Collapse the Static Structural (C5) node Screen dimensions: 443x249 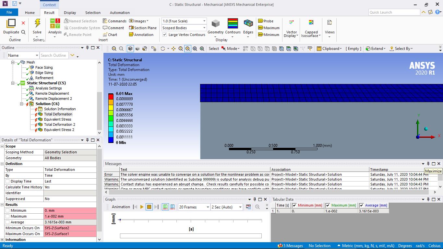coord(13,83)
